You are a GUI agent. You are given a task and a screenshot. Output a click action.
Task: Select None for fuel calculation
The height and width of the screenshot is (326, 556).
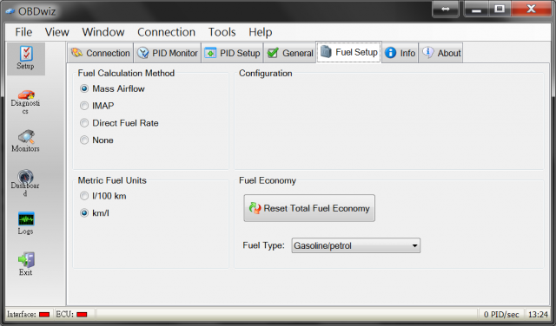[96, 140]
